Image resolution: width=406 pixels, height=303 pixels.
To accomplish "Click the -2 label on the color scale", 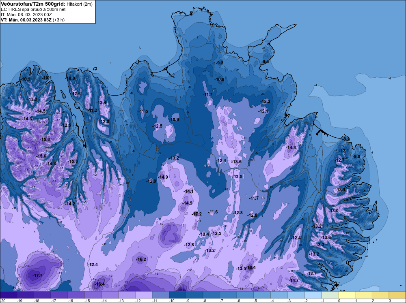I will tap(307, 301).
